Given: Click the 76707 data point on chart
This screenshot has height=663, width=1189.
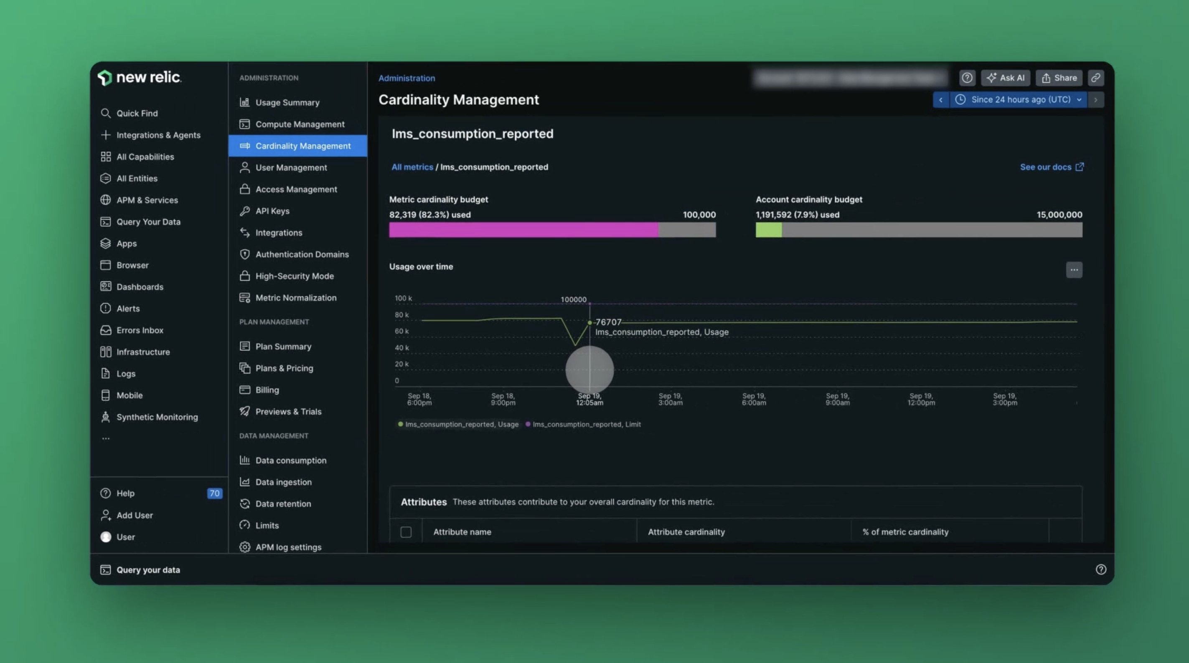Looking at the screenshot, I should point(589,322).
